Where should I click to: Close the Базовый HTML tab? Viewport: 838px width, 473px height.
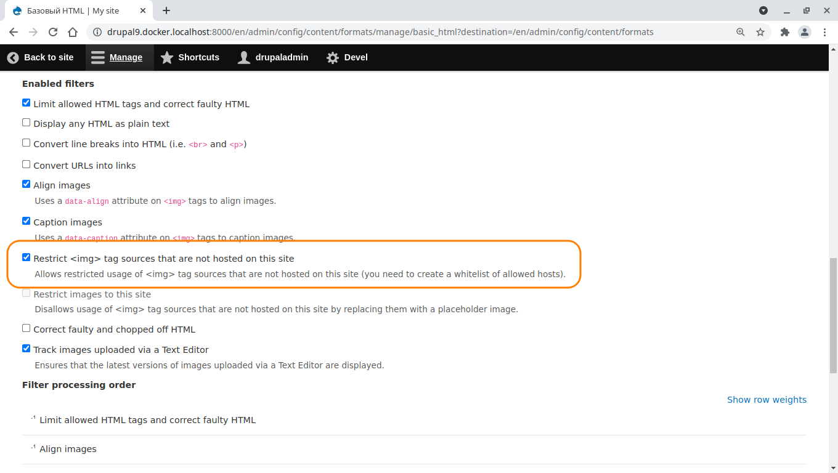tap(142, 11)
